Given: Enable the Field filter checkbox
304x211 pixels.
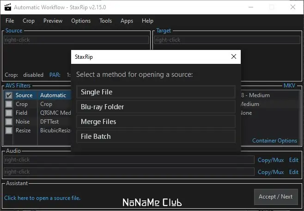Looking at the screenshot, I should pos(9,113).
